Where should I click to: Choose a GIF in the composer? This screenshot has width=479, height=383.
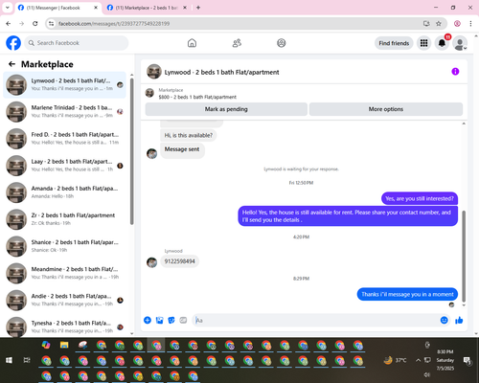pos(183,320)
